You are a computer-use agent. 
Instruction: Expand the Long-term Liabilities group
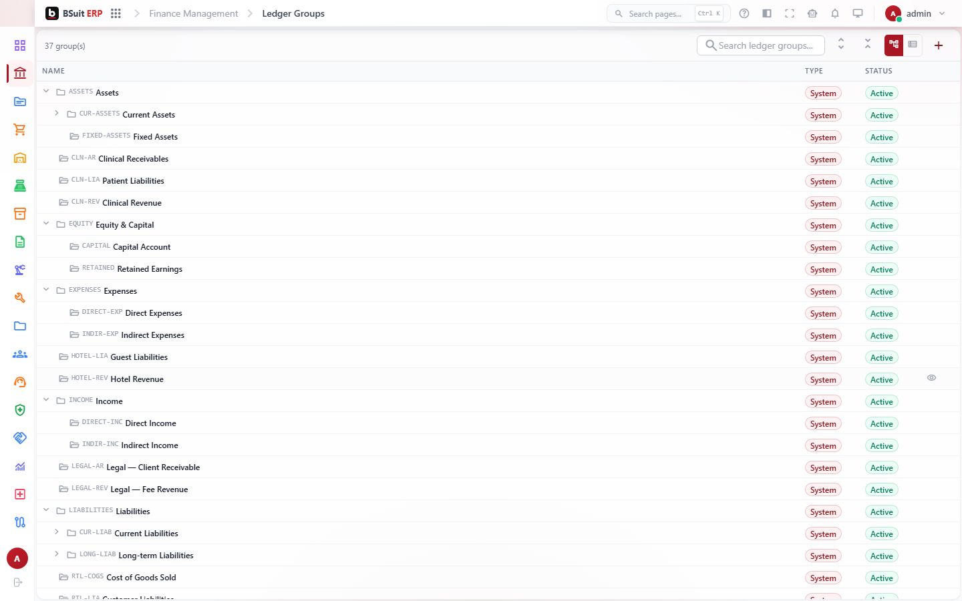point(57,554)
